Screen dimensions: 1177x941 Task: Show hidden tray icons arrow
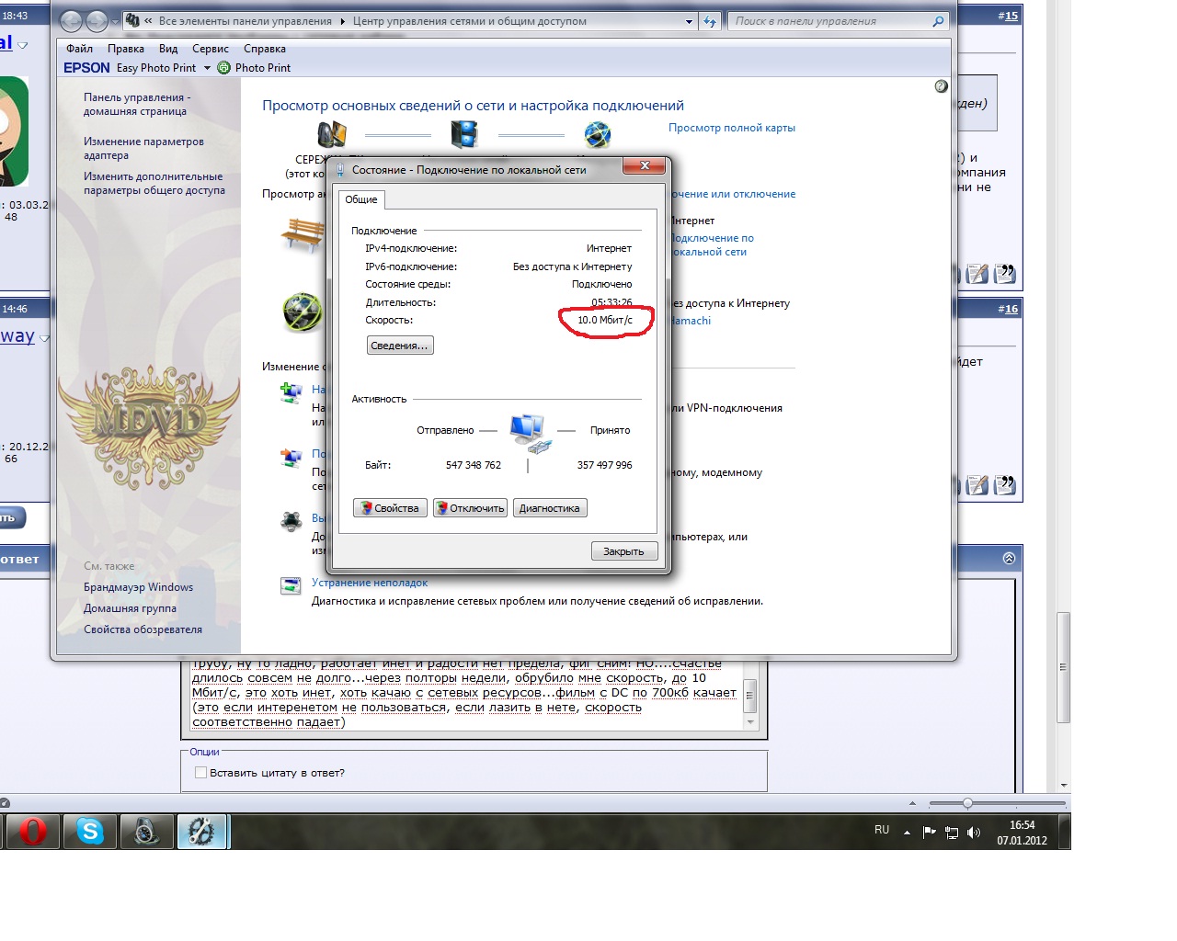[x=907, y=833]
